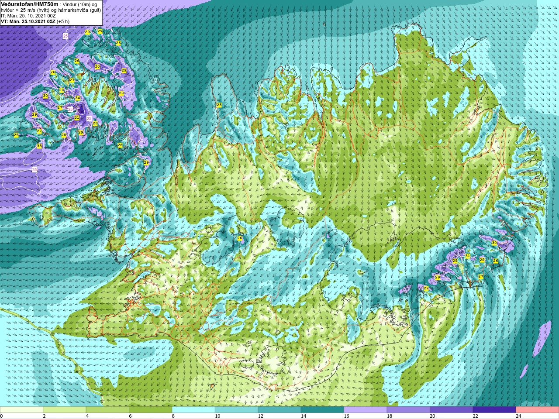Click the 'hámarkshviða (gult)' description line
Viewport: 559px width, 419px height.
click(x=79, y=10)
